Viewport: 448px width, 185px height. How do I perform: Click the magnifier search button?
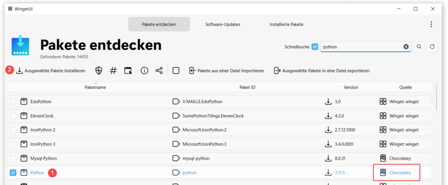(419, 47)
